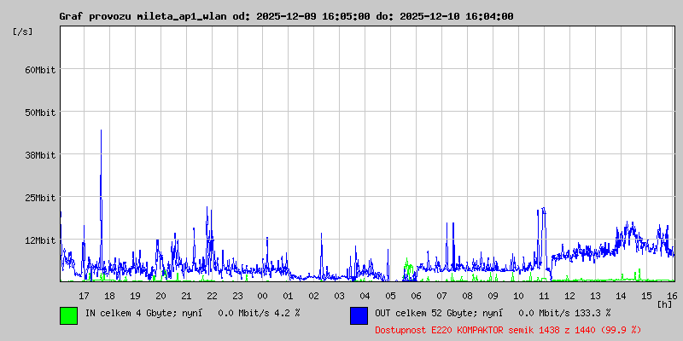
Task: Pick hour 22 on the time axis
Action: point(212,295)
